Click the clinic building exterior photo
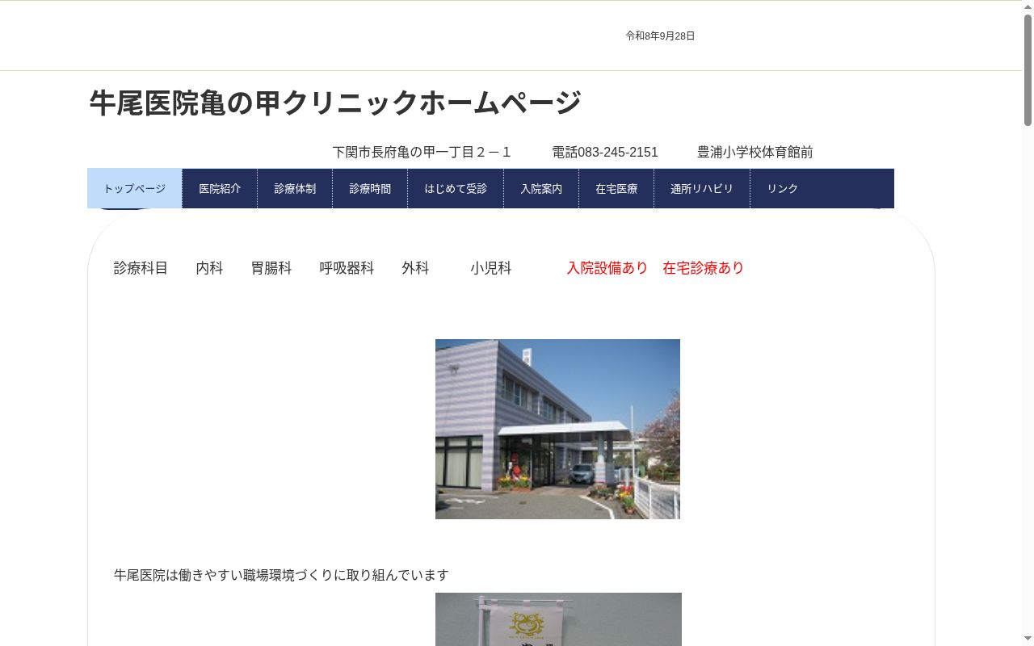 coord(557,429)
